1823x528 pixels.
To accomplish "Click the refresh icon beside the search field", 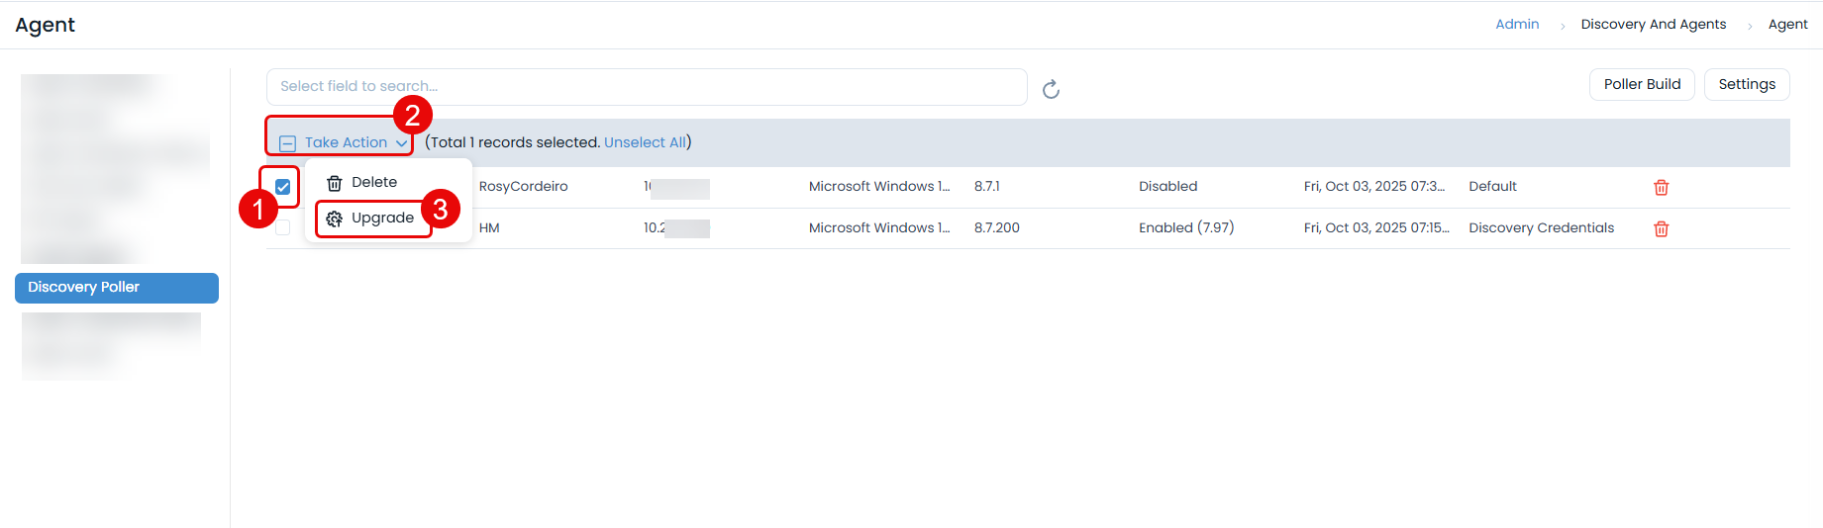I will (x=1051, y=90).
